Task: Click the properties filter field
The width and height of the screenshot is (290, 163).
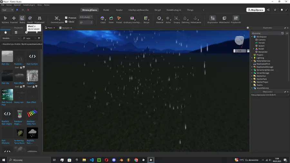Action: (x=270, y=95)
